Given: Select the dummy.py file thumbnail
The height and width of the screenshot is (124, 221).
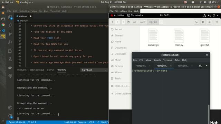Looking at the screenshot, I should click(153, 35).
